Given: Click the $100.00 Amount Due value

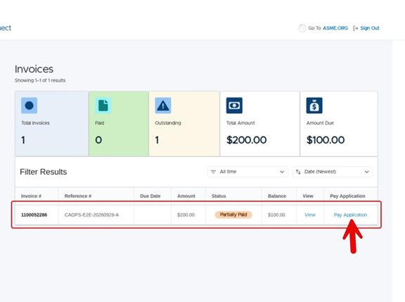Looking at the screenshot, I should pyautogui.click(x=326, y=140).
